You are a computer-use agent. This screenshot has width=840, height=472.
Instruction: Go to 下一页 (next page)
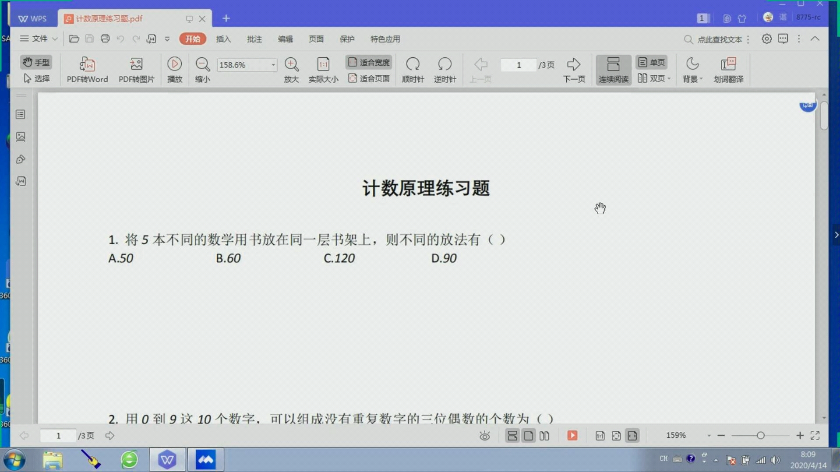[574, 69]
